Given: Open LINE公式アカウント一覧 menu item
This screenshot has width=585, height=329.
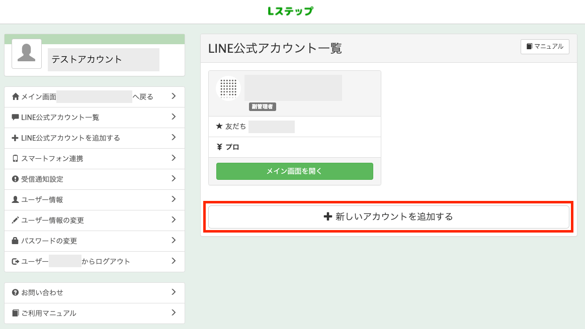Looking at the screenshot, I should (x=95, y=118).
